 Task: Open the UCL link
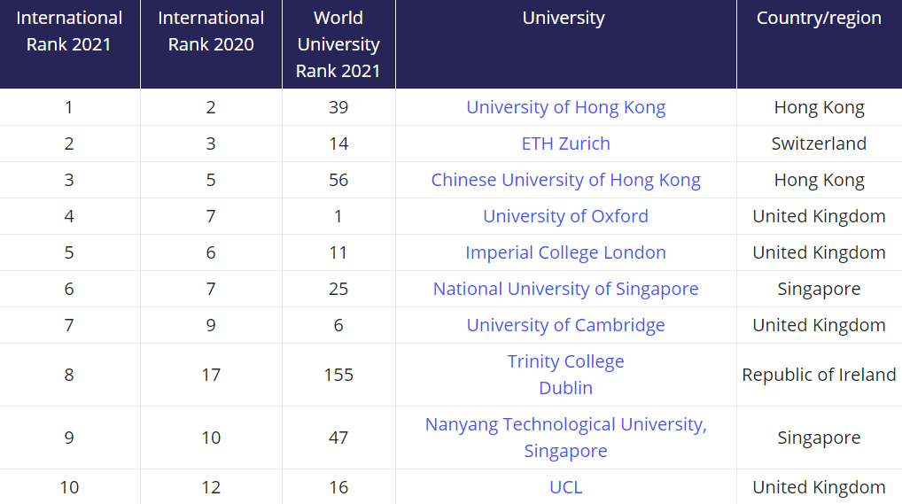pos(565,487)
